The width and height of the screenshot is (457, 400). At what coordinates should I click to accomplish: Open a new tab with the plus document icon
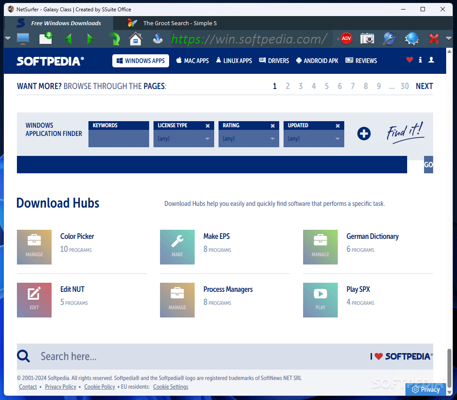[x=46, y=38]
